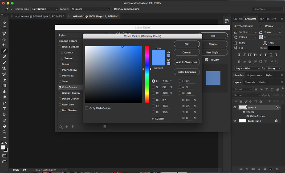
Task: Click the Layer Style delete trash icon
Action: tap(105, 127)
